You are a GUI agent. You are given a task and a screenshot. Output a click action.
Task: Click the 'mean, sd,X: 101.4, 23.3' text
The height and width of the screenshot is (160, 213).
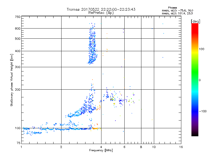click(x=177, y=13)
